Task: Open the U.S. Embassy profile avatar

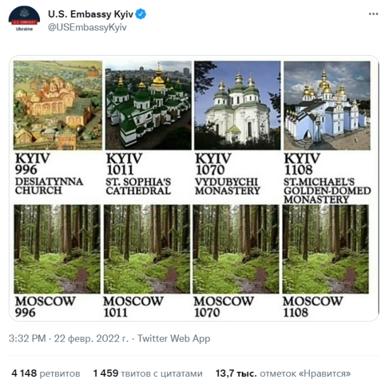Action: coord(24,20)
